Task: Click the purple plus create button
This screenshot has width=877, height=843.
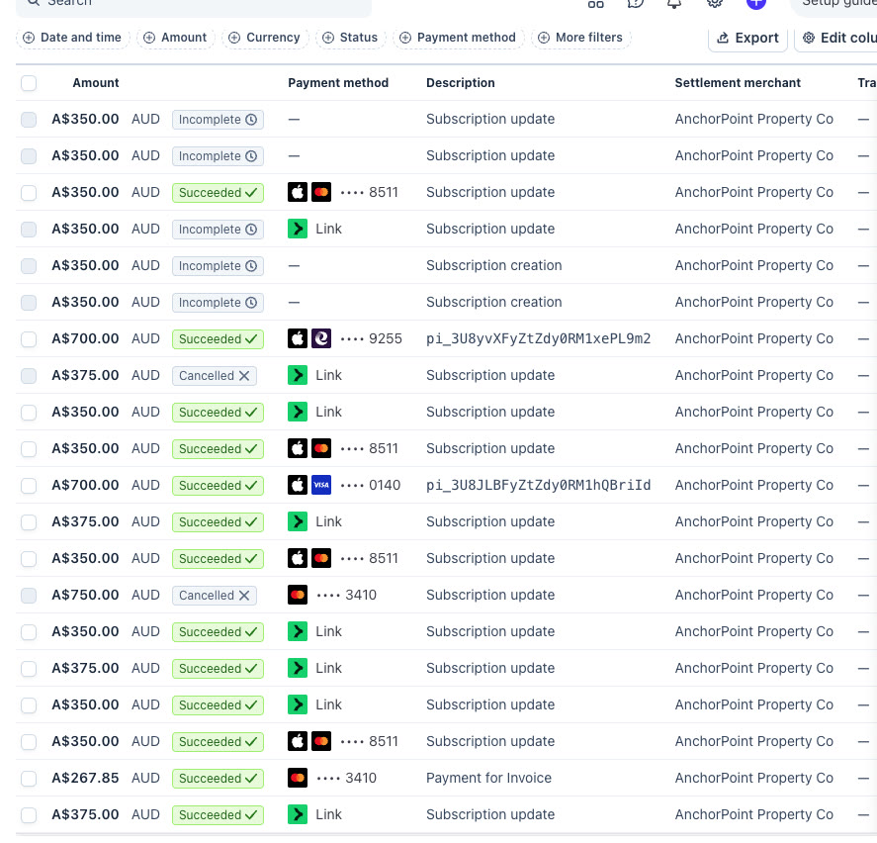Action: point(756,2)
